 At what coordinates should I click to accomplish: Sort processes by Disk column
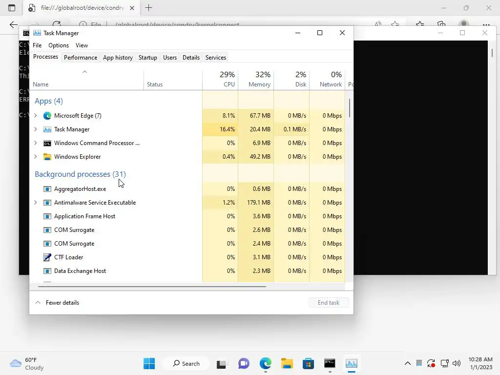point(292,79)
